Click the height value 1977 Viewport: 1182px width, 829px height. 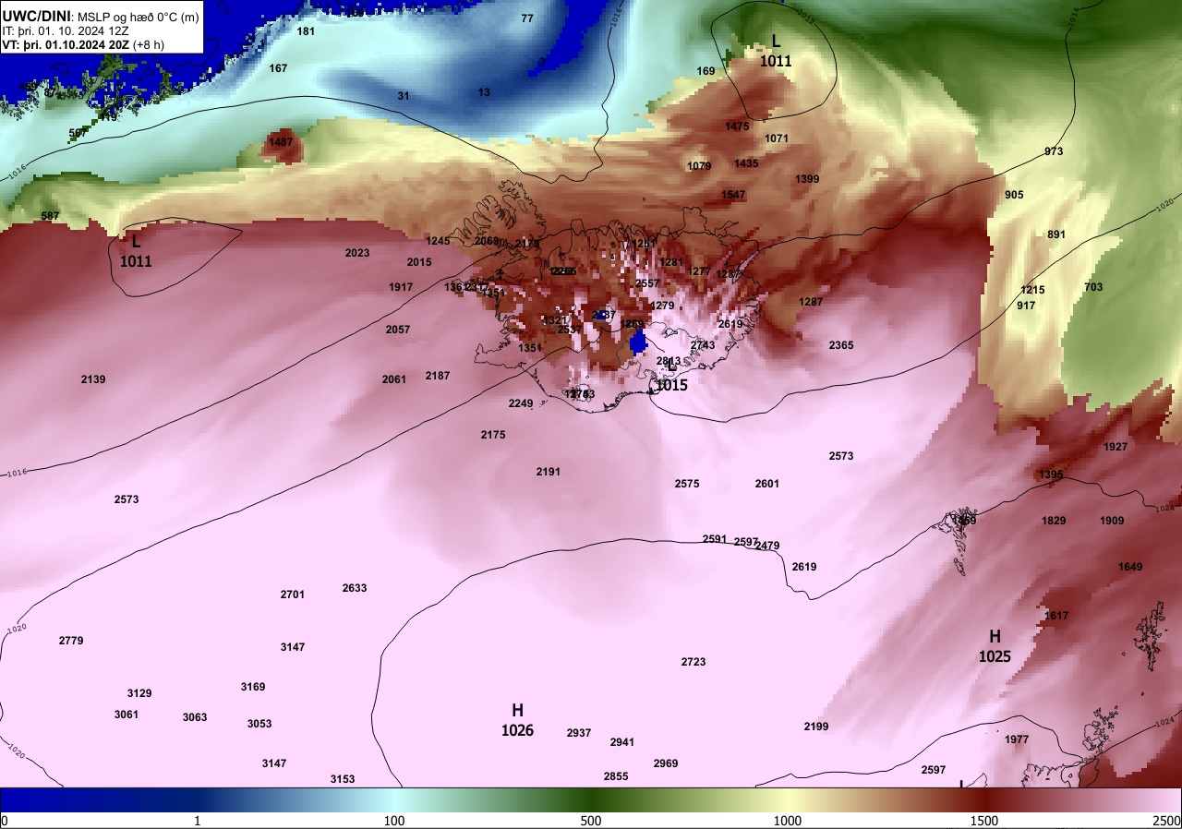click(x=1017, y=739)
